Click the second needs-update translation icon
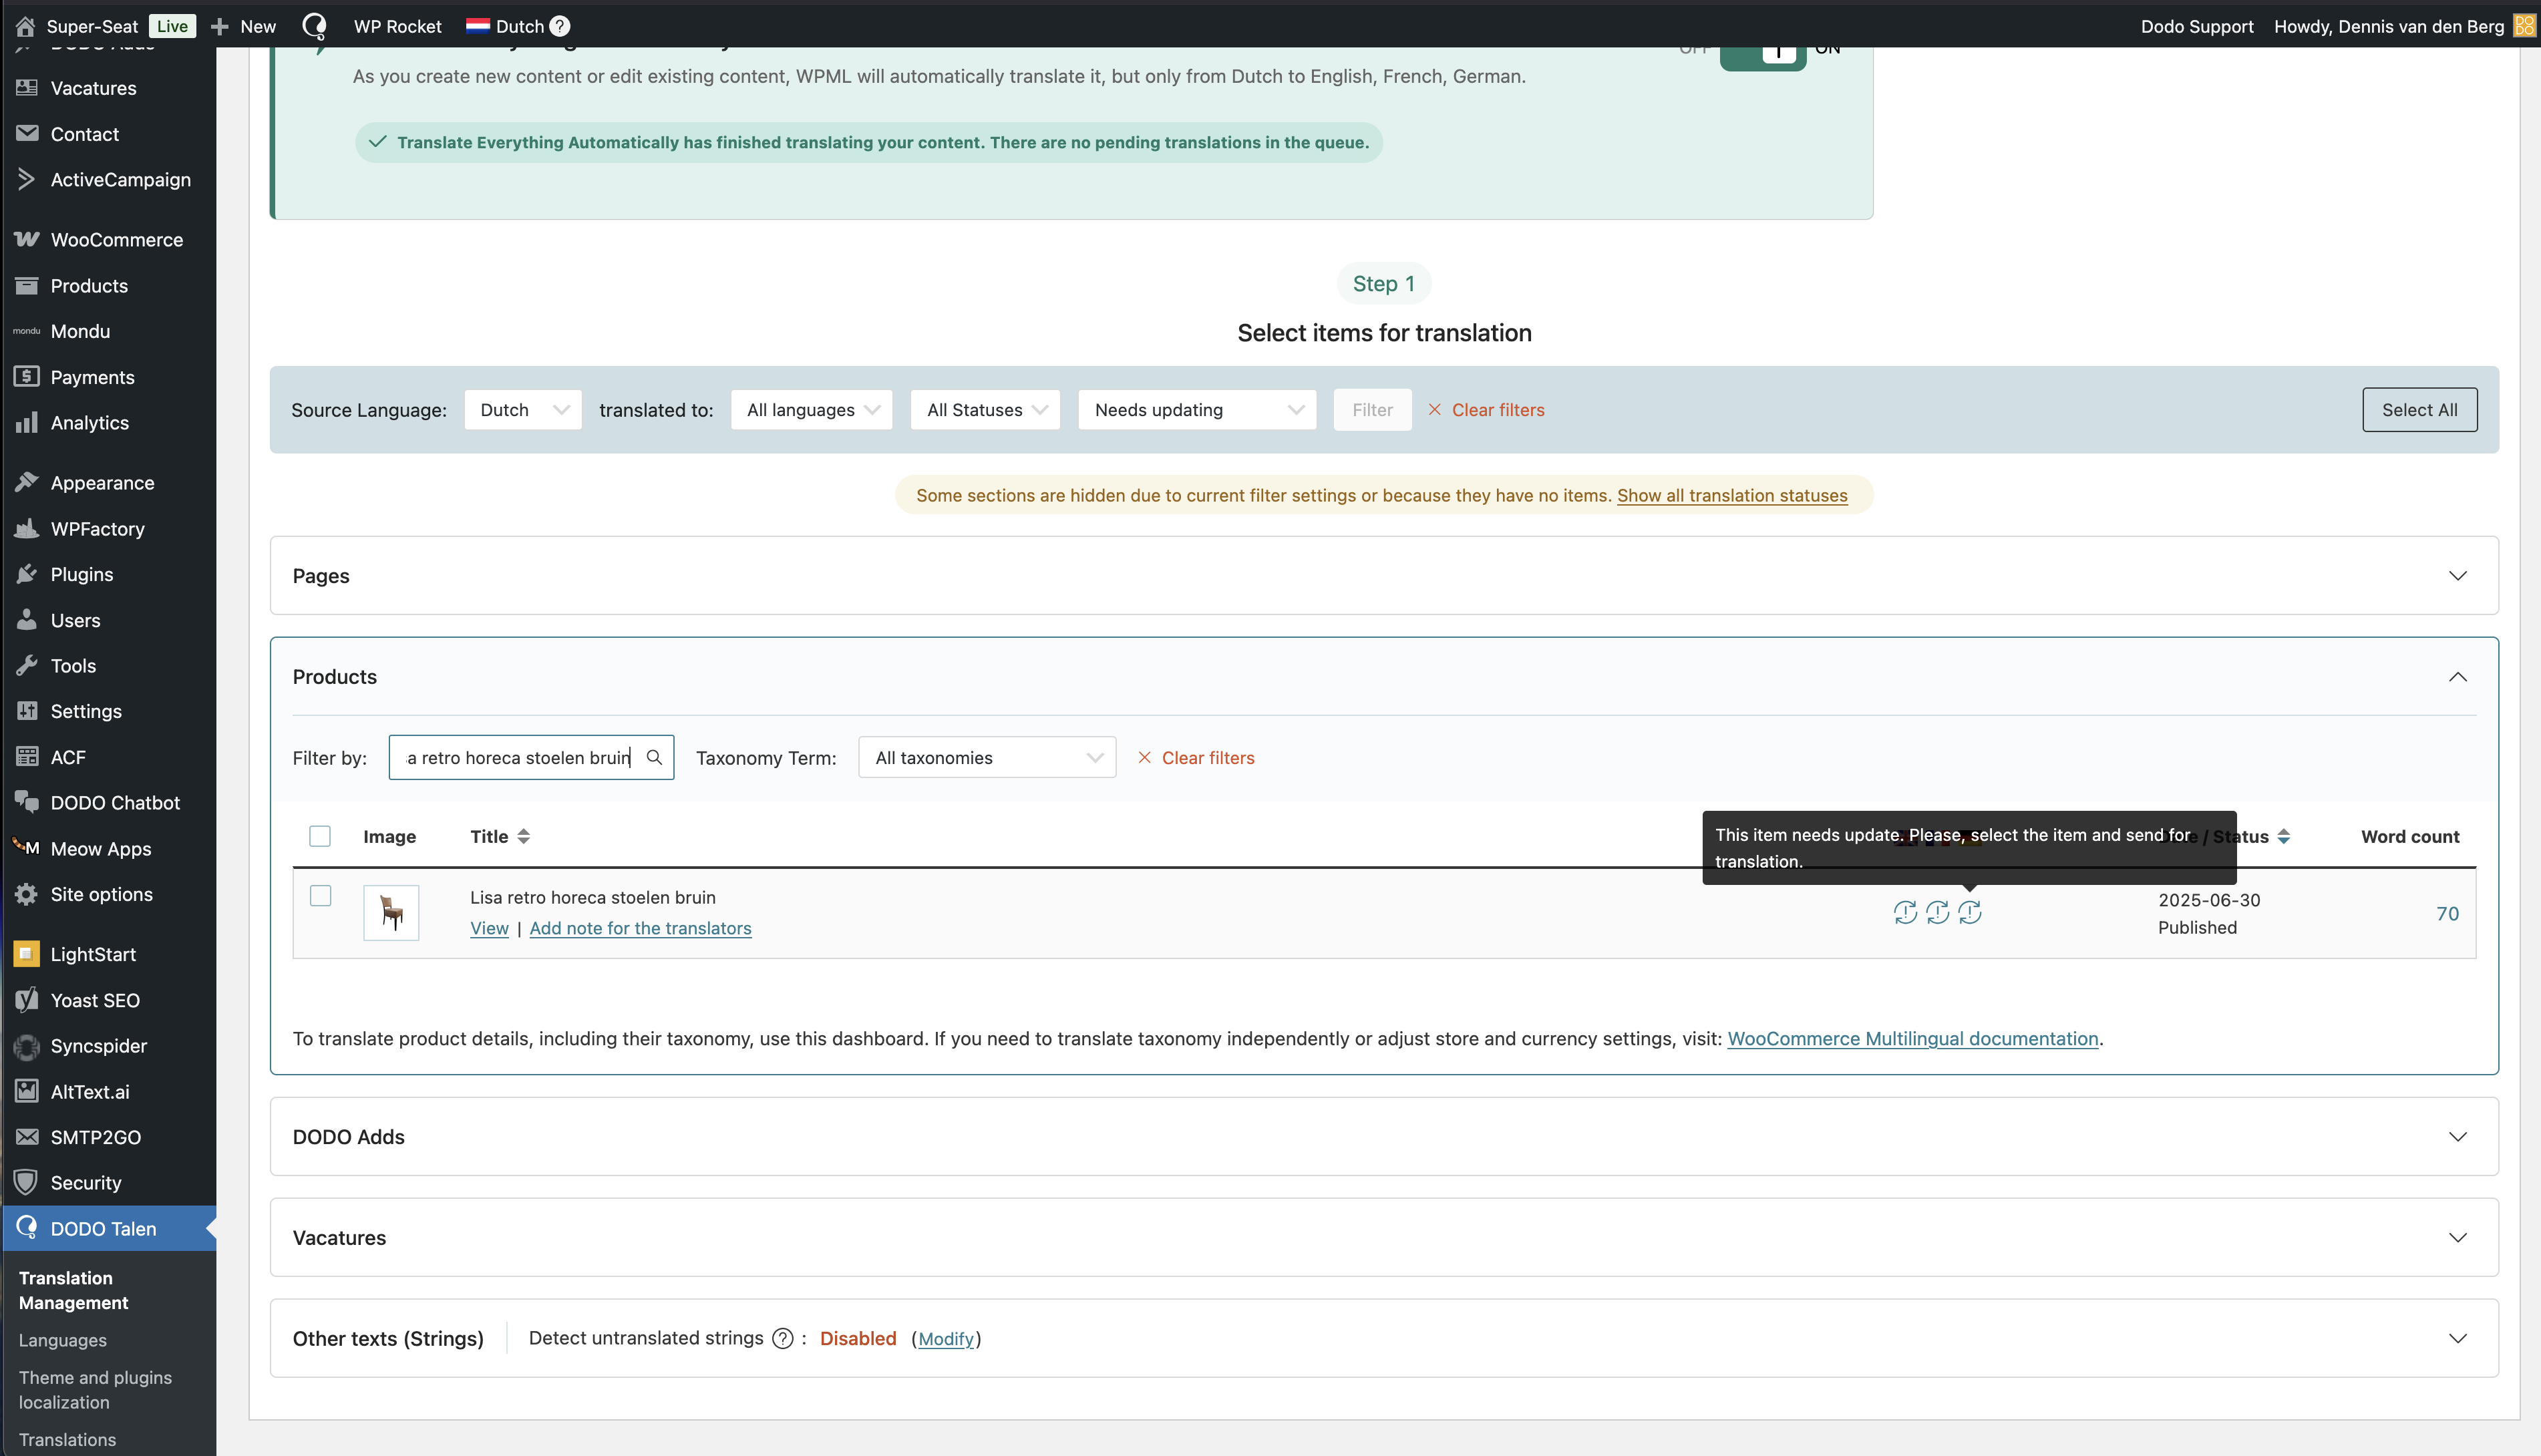The image size is (2541, 1456). coord(1937,912)
